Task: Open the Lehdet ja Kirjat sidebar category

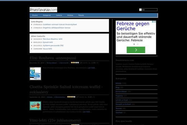Action: pyautogui.click(x=122, y=100)
